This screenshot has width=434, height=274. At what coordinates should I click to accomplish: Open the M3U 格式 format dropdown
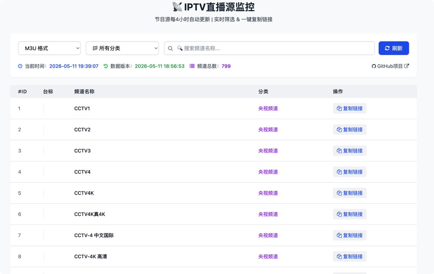tap(50, 48)
